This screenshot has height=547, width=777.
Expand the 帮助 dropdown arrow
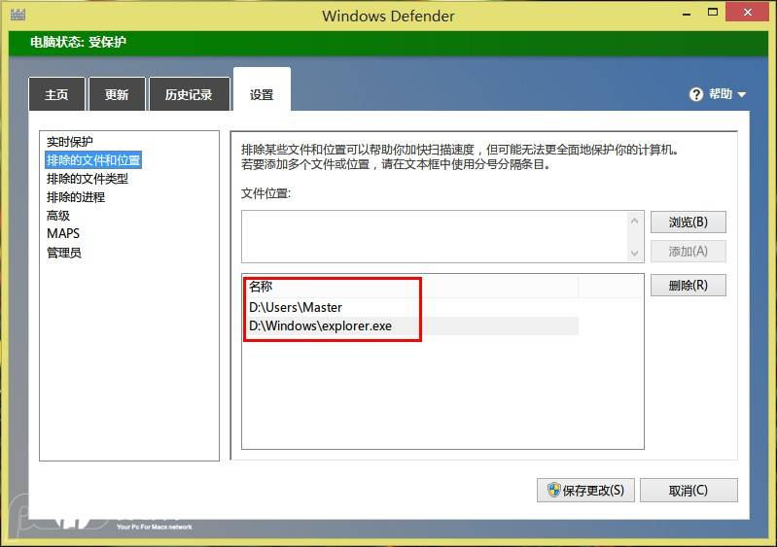[742, 94]
